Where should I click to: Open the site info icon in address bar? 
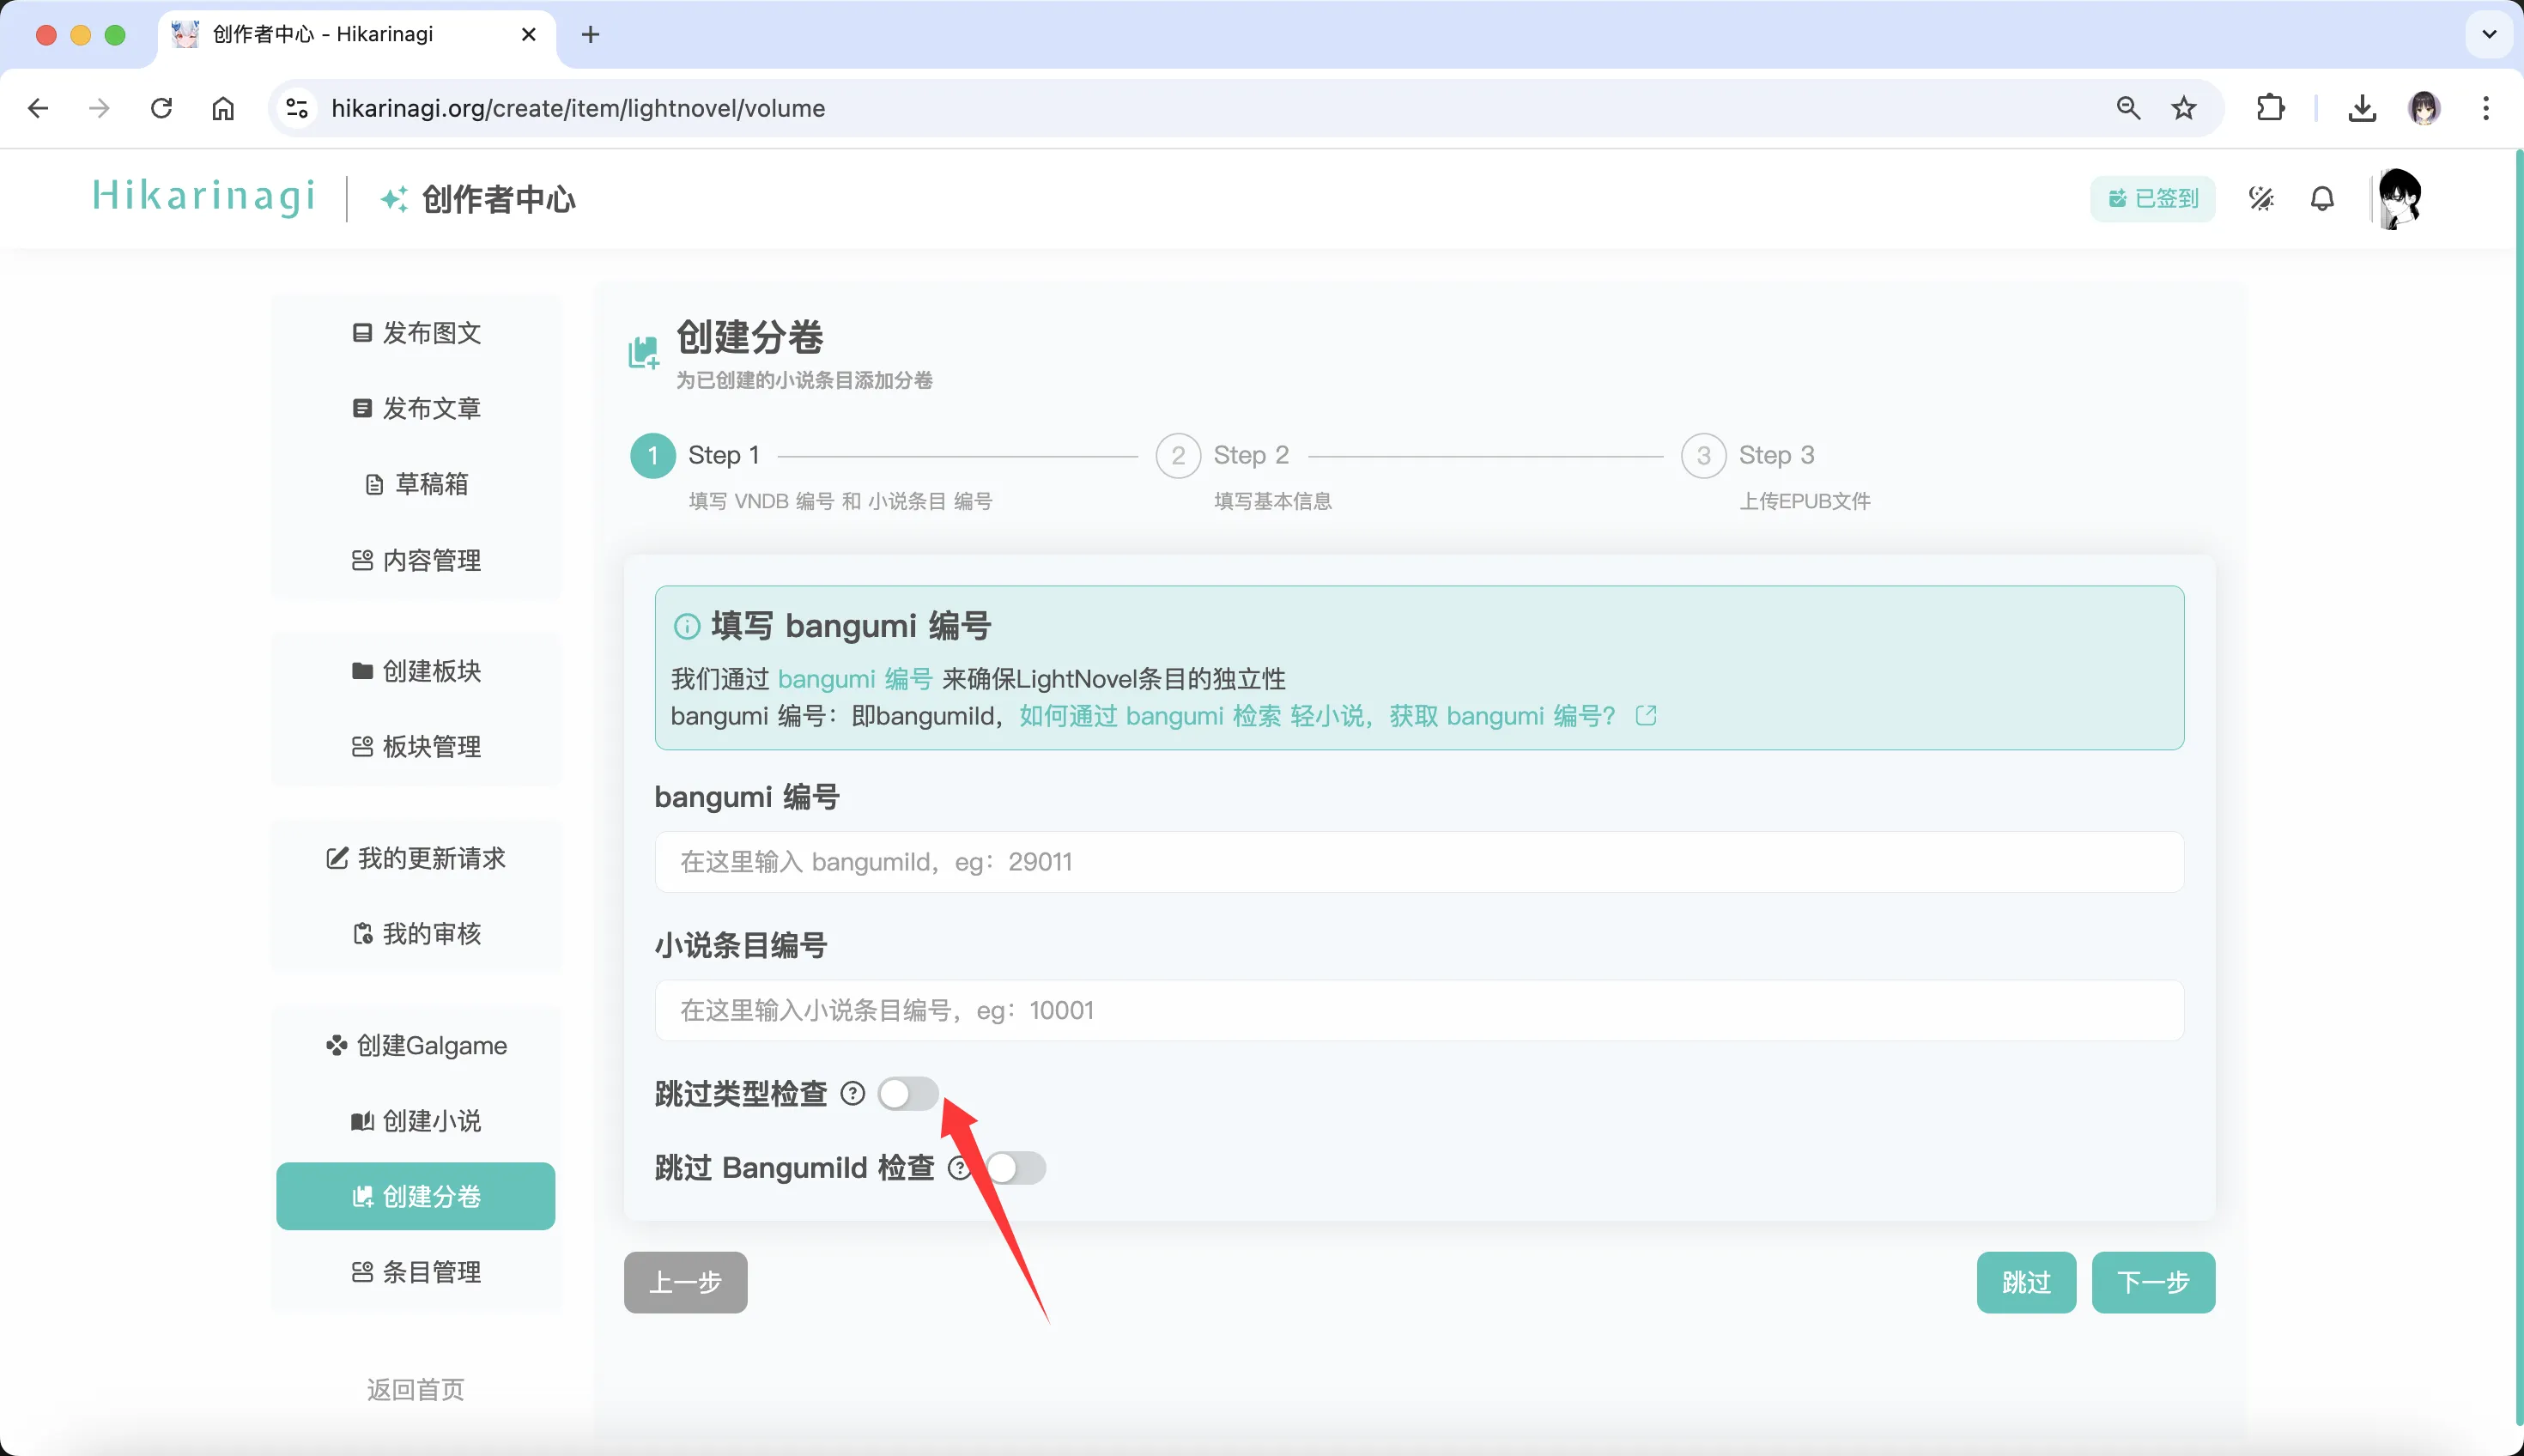pyautogui.click(x=296, y=108)
